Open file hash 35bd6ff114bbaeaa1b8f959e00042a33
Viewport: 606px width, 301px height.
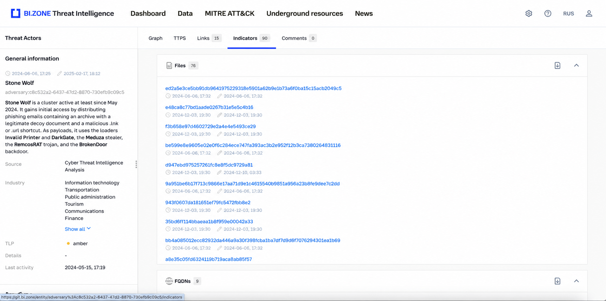[209, 221]
